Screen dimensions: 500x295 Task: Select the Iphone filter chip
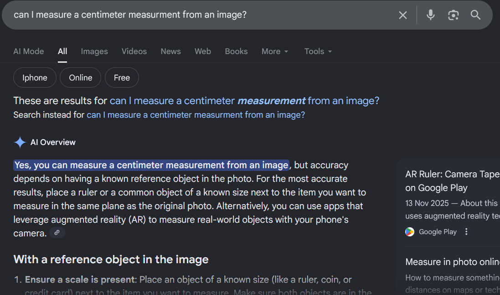point(35,78)
